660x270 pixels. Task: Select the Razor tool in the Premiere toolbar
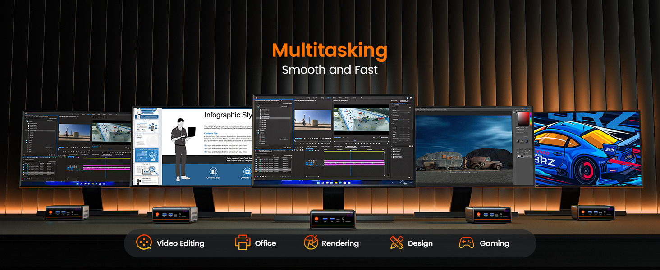[298, 150]
